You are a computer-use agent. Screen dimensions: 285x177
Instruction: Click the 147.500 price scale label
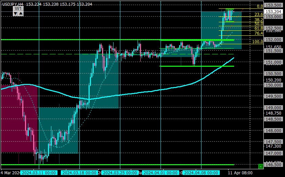[274, 142]
